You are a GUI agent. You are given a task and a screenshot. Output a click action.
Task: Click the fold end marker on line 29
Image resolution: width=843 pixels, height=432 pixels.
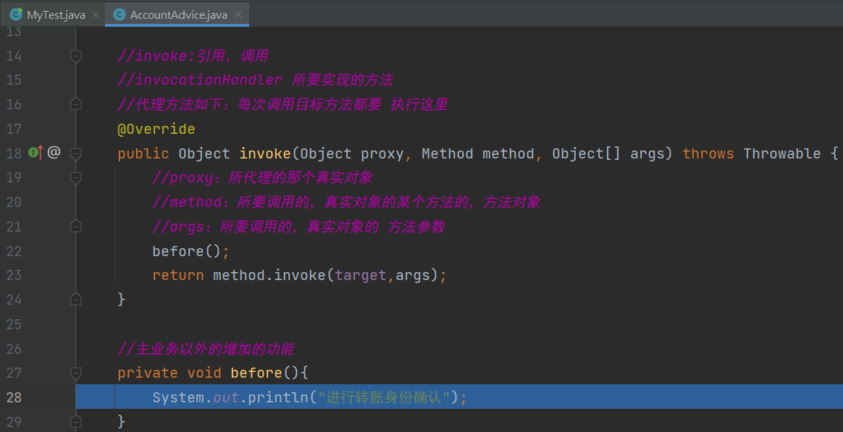tap(75, 421)
